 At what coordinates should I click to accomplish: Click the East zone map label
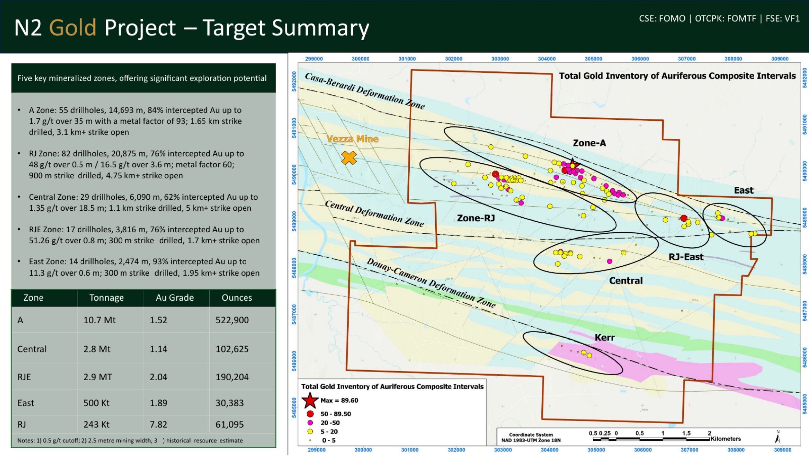pos(744,190)
